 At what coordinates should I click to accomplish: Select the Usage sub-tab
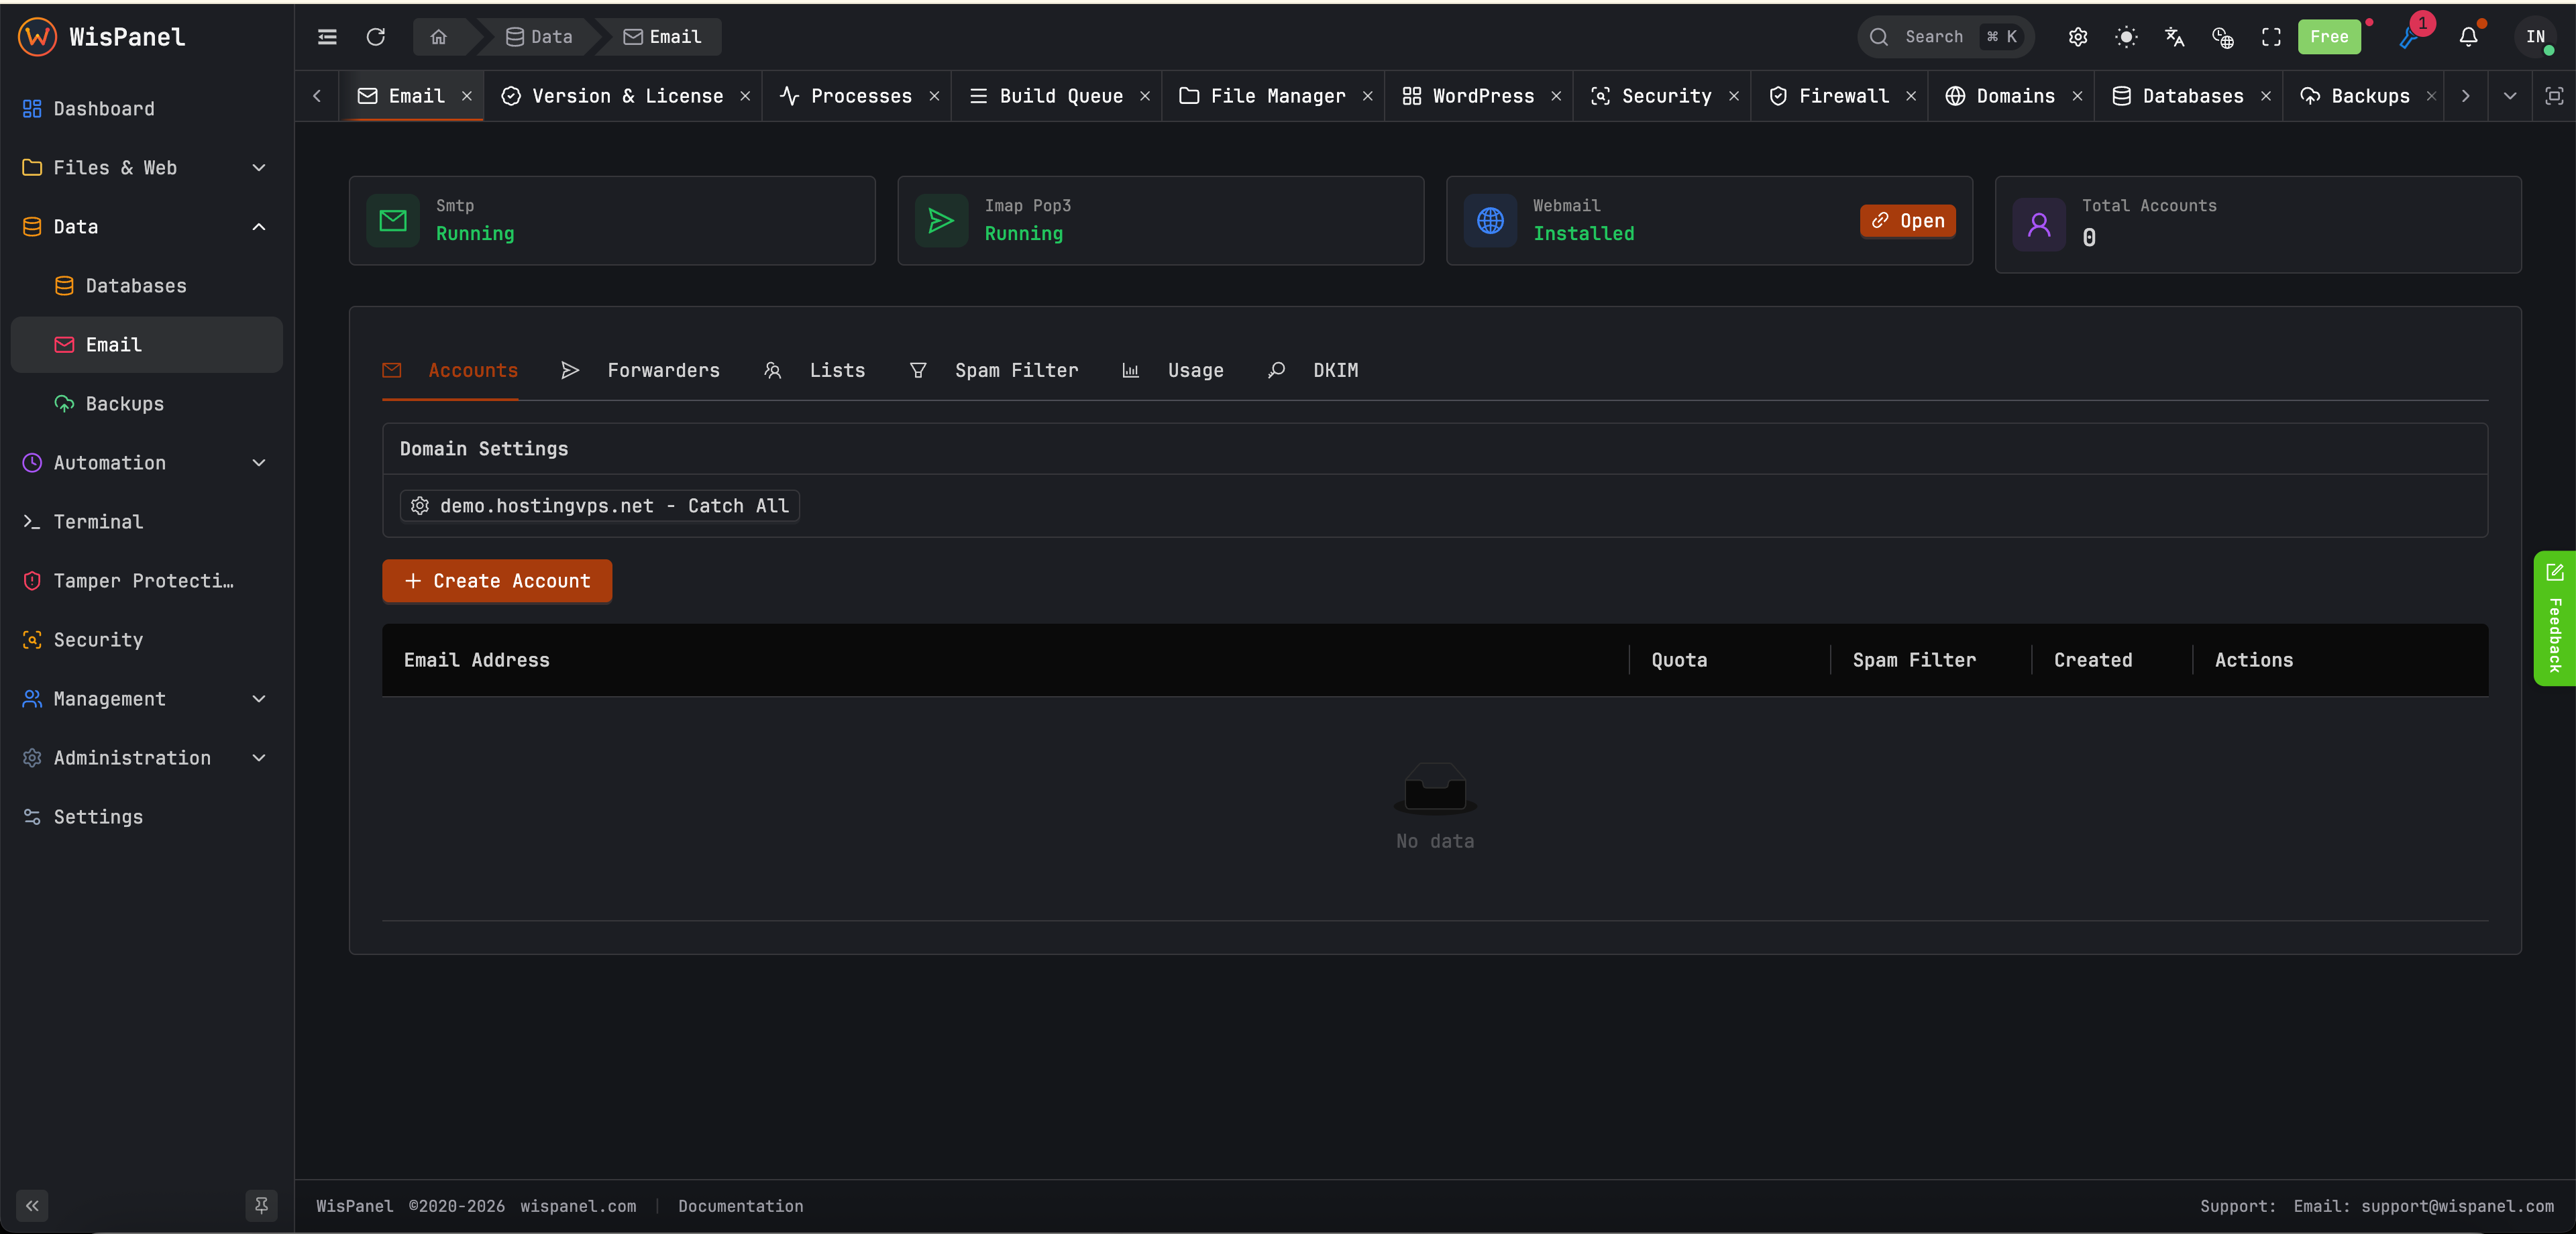click(x=1173, y=370)
